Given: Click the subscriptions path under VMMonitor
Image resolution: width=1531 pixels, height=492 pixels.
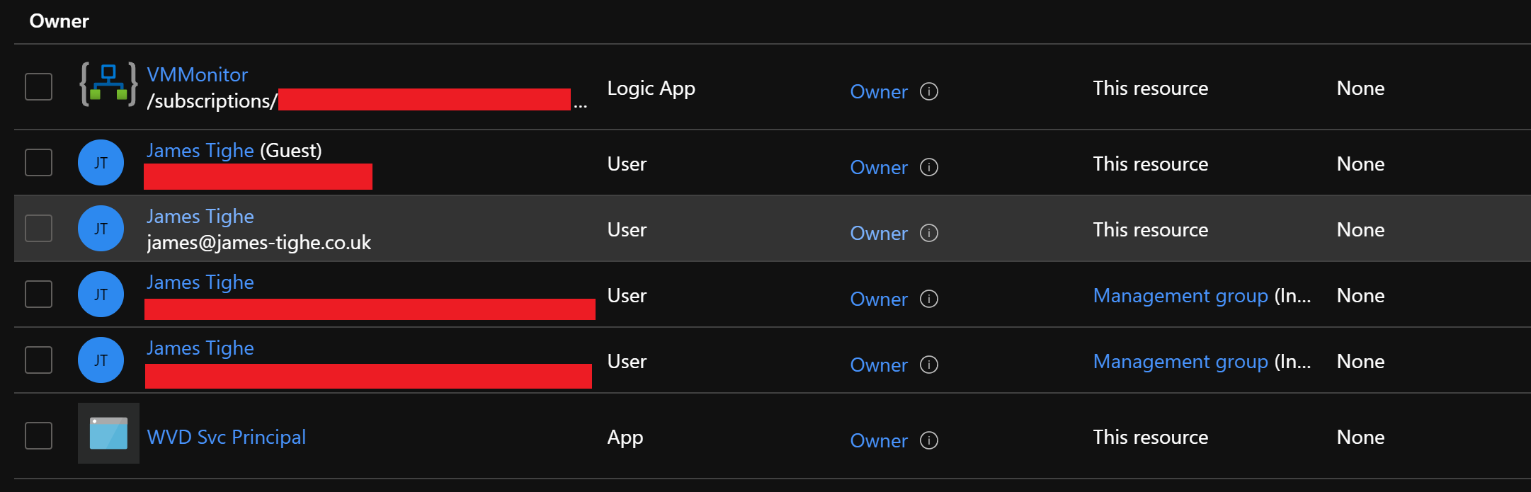Looking at the screenshot, I should click(x=211, y=101).
